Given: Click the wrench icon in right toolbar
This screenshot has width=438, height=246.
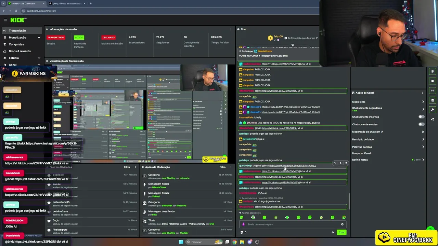Looking at the screenshot, I should coord(433,110).
